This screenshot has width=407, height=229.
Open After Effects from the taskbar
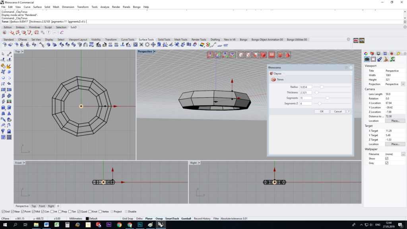click(x=109, y=225)
